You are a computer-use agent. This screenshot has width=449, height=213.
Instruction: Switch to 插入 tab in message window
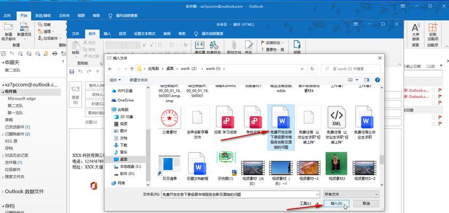pos(107,34)
